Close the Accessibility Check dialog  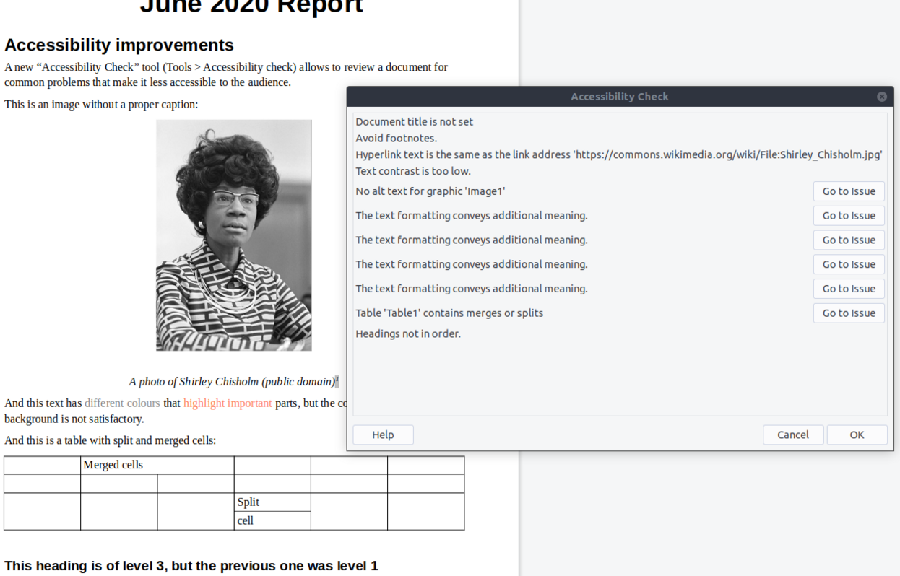[881, 97]
